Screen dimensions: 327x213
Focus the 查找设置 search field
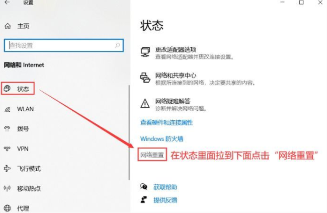[x=64, y=45]
